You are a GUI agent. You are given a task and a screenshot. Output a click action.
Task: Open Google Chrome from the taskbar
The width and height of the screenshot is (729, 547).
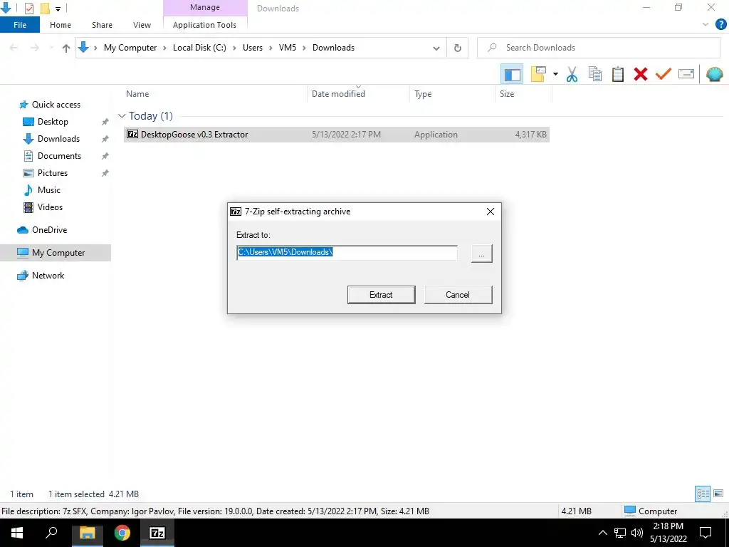point(122,533)
